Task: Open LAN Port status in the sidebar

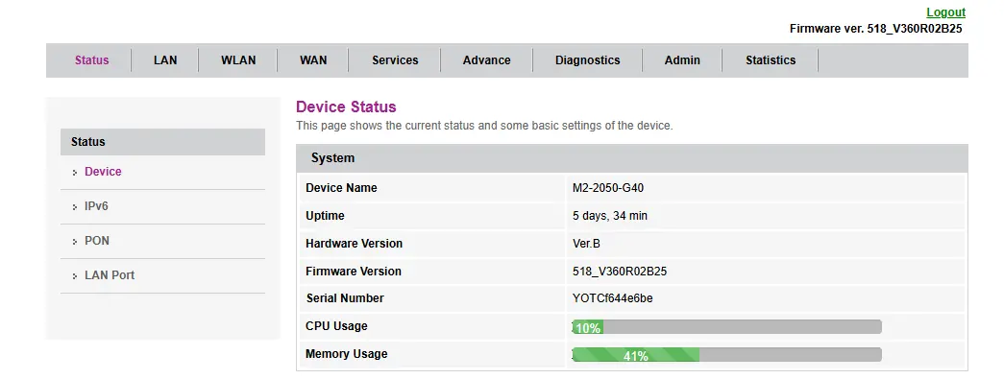Action: point(110,275)
